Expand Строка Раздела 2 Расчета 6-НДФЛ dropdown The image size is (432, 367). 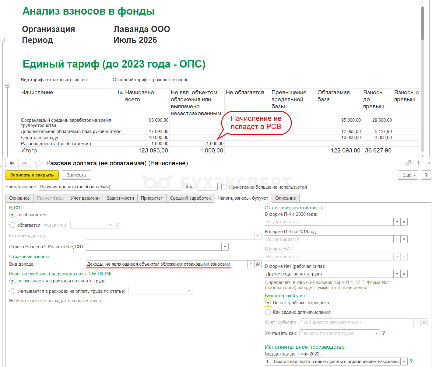(x=225, y=247)
